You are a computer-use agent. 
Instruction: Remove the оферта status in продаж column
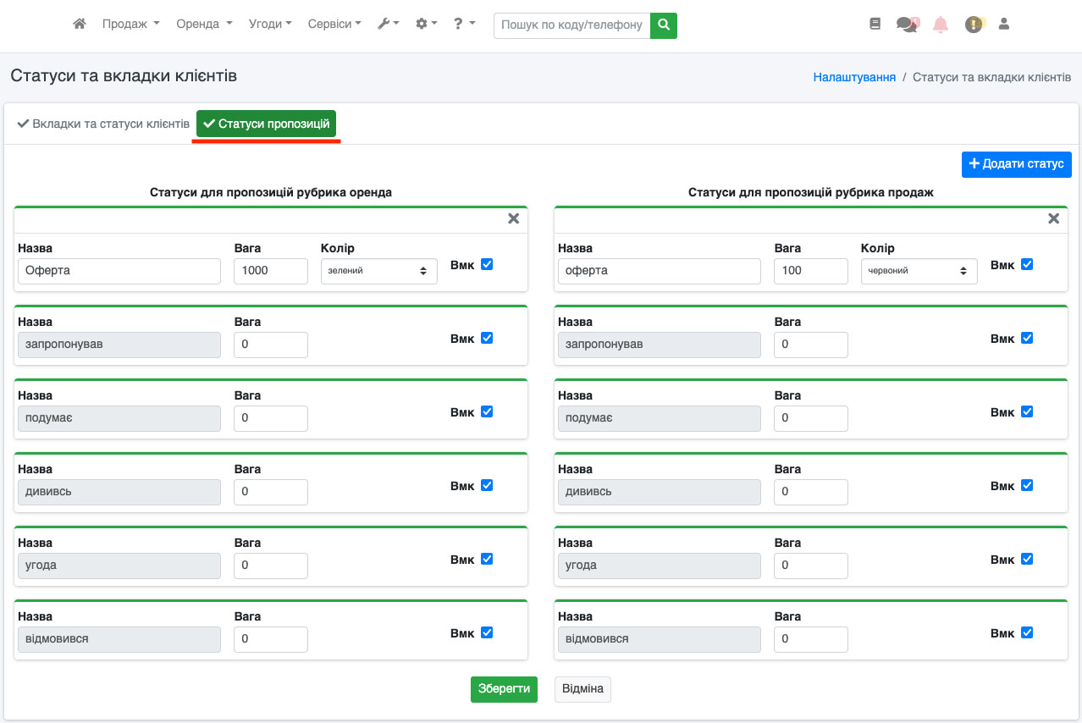pos(1053,218)
